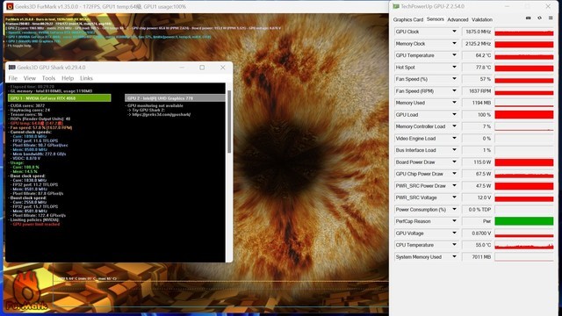Open the Tools menu in GPU Shark

pyautogui.click(x=49, y=78)
